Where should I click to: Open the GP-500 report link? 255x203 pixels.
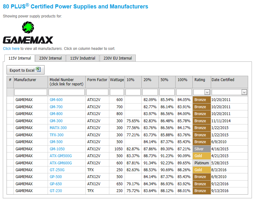[56, 176]
